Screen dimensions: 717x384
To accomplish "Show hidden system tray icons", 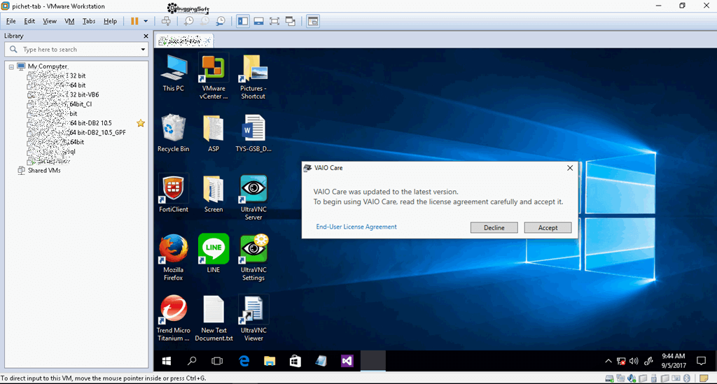I will click(608, 361).
